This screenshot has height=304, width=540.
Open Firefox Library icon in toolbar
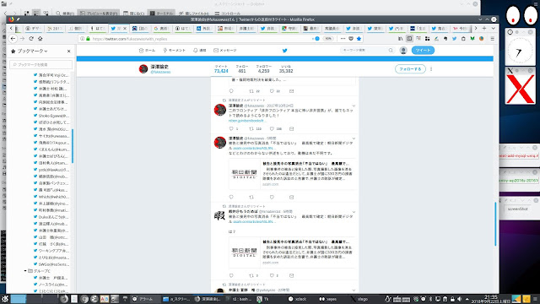(x=400, y=39)
